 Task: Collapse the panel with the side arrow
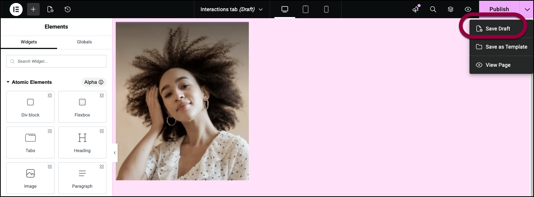click(115, 153)
